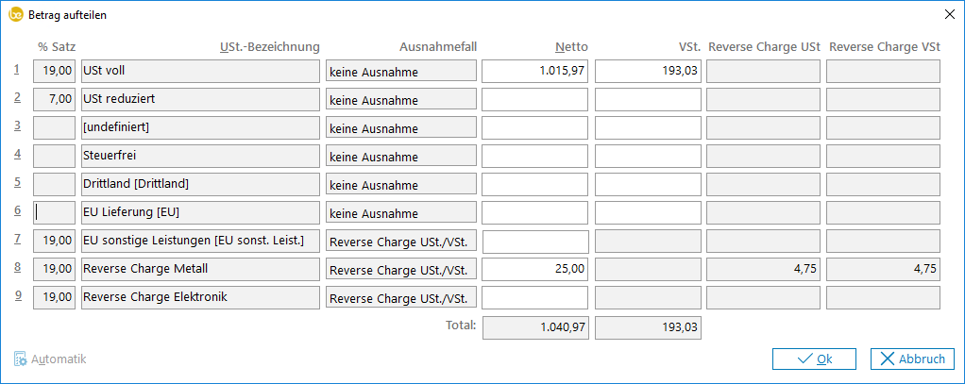Open Ausnahmefall field for Reverse Charge Metall
Screen dimensions: 965x384
400,271
